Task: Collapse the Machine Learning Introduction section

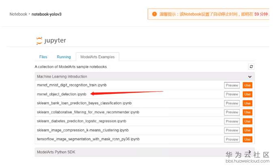Action: point(250,76)
